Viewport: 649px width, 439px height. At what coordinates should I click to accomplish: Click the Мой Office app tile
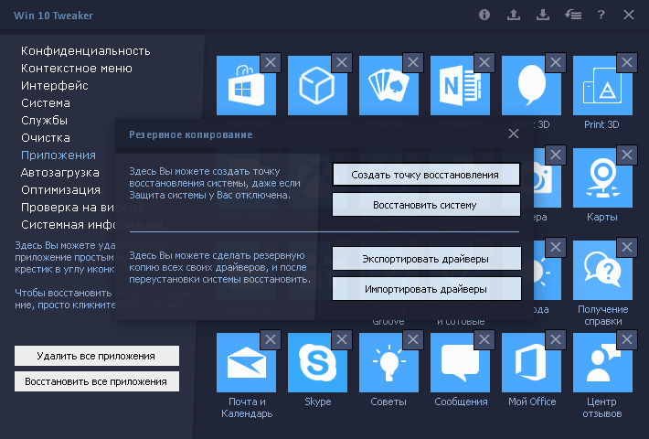point(531,362)
